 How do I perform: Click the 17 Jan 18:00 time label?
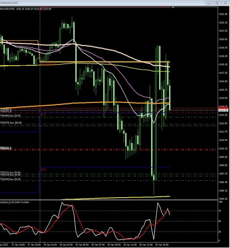[18, 245]
